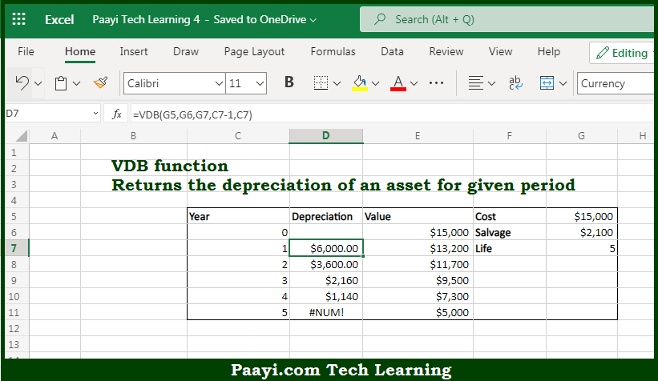Expand fill color dropdown arrow
This screenshot has width=658, height=381.
(376, 83)
